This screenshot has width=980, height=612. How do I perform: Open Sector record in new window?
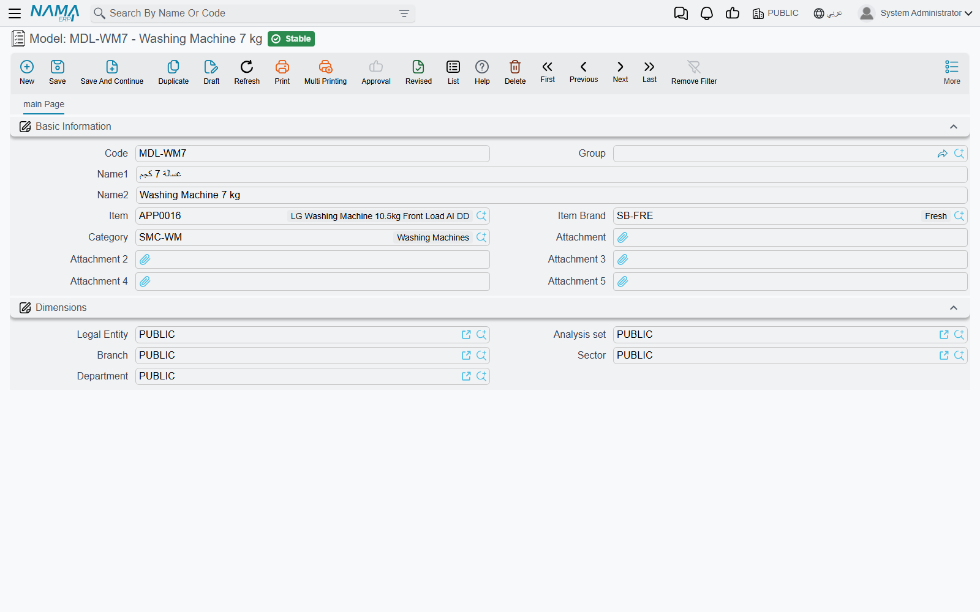(944, 356)
